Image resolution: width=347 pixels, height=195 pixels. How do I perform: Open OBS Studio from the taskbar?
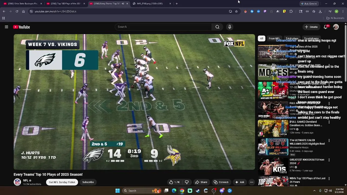[214, 191]
